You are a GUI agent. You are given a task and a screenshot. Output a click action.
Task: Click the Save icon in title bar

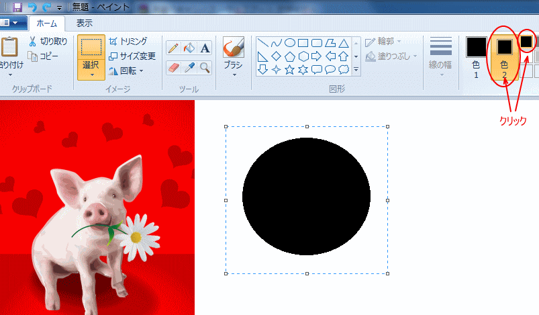coord(17,7)
